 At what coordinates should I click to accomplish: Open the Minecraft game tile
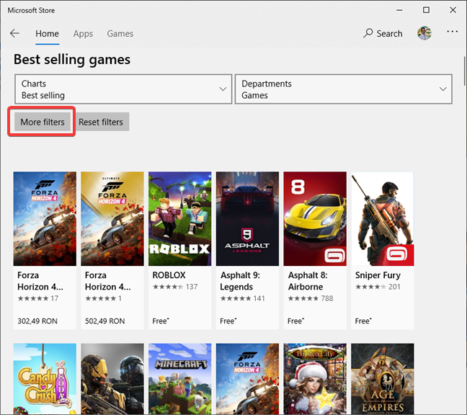180,379
